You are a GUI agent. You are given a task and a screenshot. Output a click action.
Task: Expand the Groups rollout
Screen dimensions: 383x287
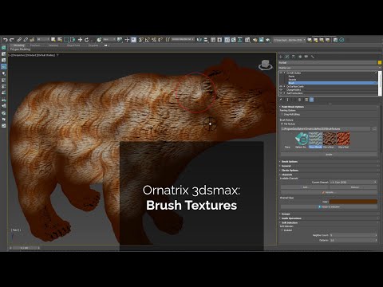pyautogui.click(x=286, y=214)
